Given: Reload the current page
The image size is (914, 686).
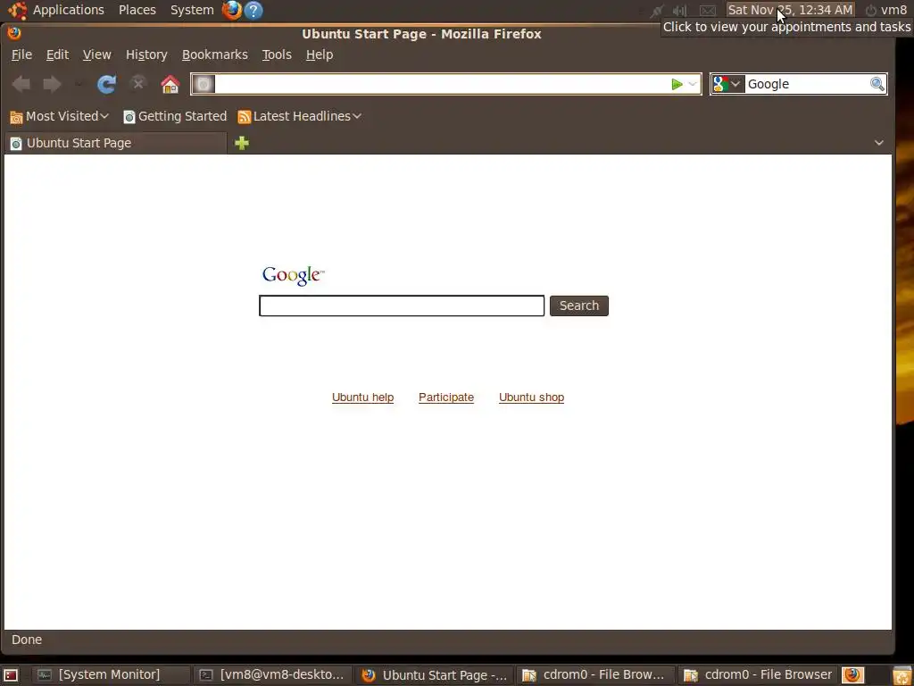Looking at the screenshot, I should tap(106, 84).
